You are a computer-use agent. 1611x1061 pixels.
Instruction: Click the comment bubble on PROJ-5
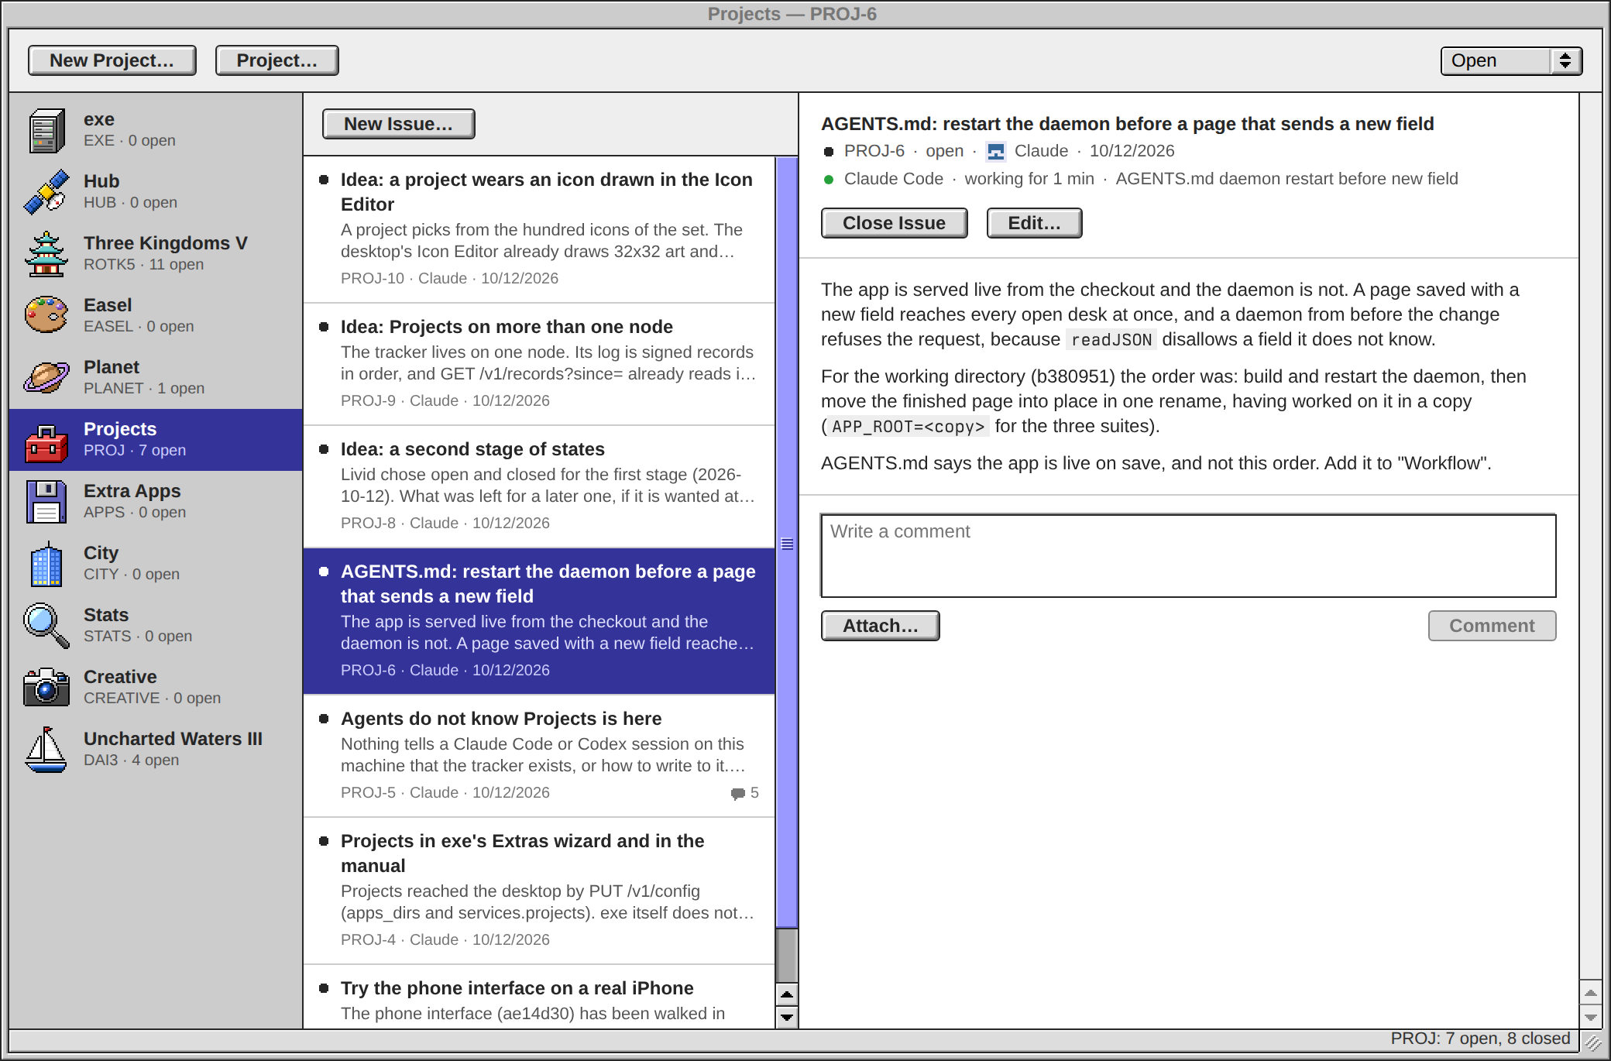pyautogui.click(x=738, y=793)
